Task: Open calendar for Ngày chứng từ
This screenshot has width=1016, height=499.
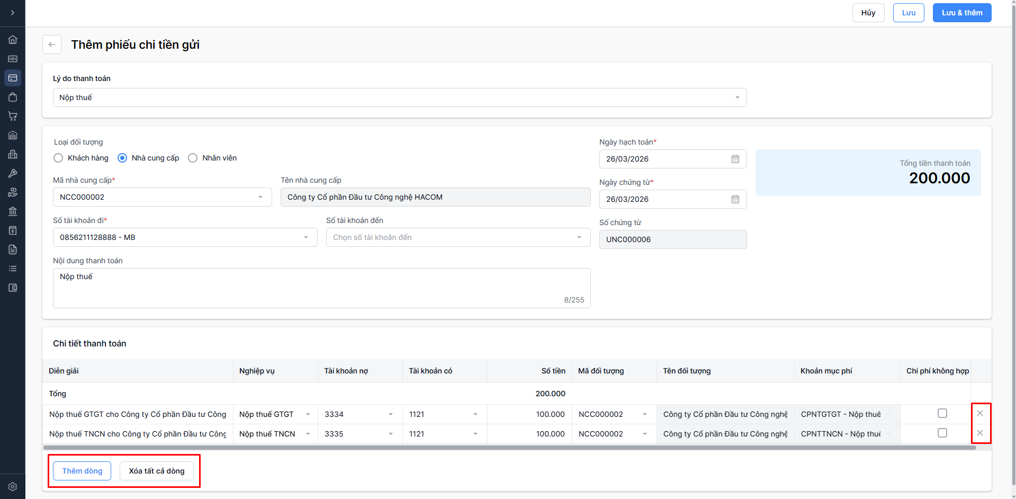Action: pyautogui.click(x=735, y=199)
